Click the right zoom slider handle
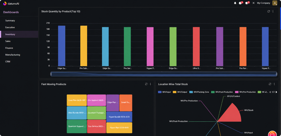281x136 pixels. 276,74
